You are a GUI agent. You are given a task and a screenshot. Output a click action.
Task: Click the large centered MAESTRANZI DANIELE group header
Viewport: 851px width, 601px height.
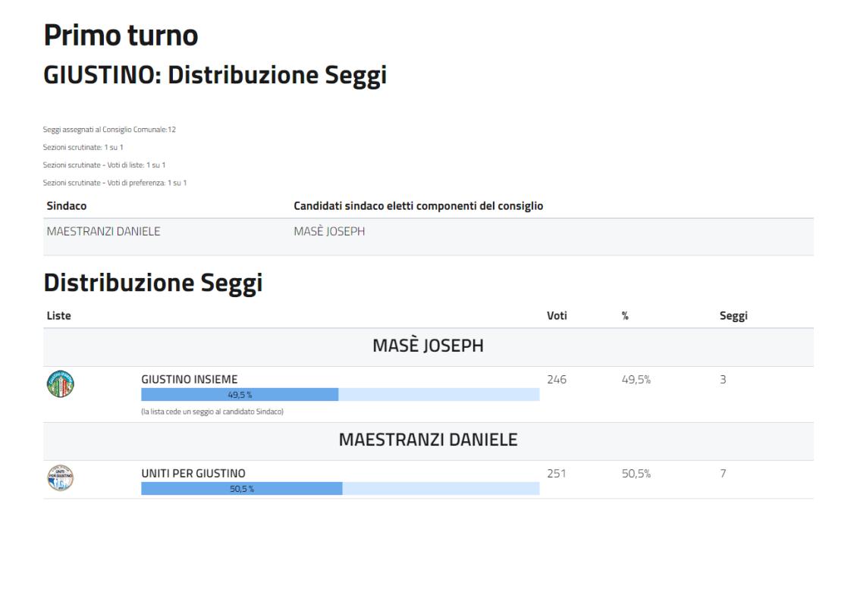click(x=428, y=440)
